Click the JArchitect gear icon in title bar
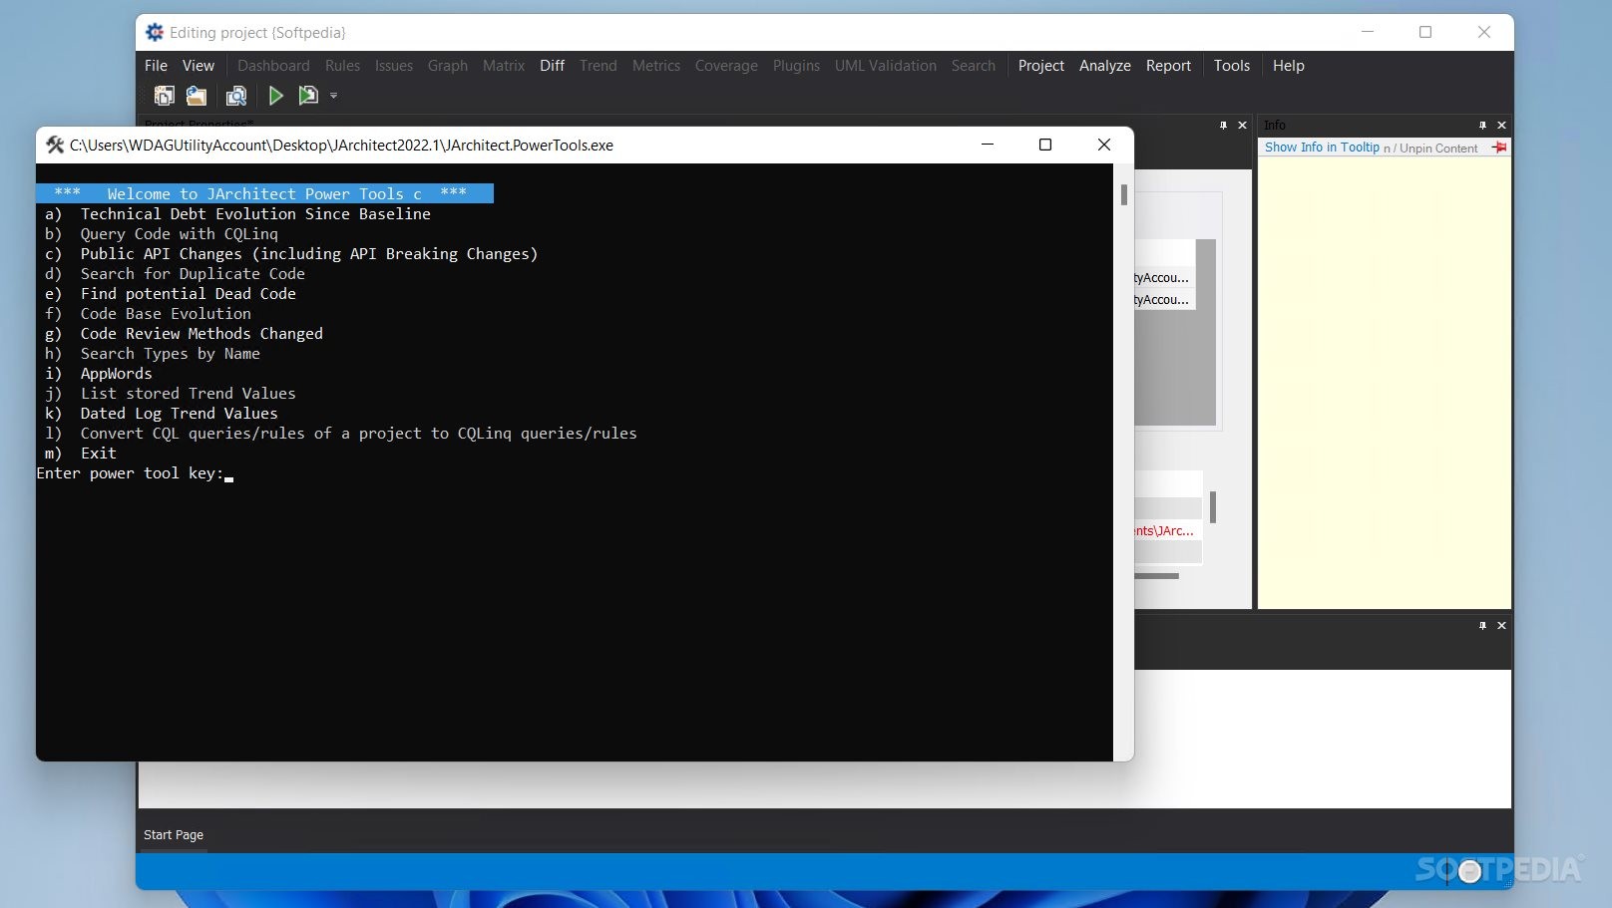 (x=155, y=32)
